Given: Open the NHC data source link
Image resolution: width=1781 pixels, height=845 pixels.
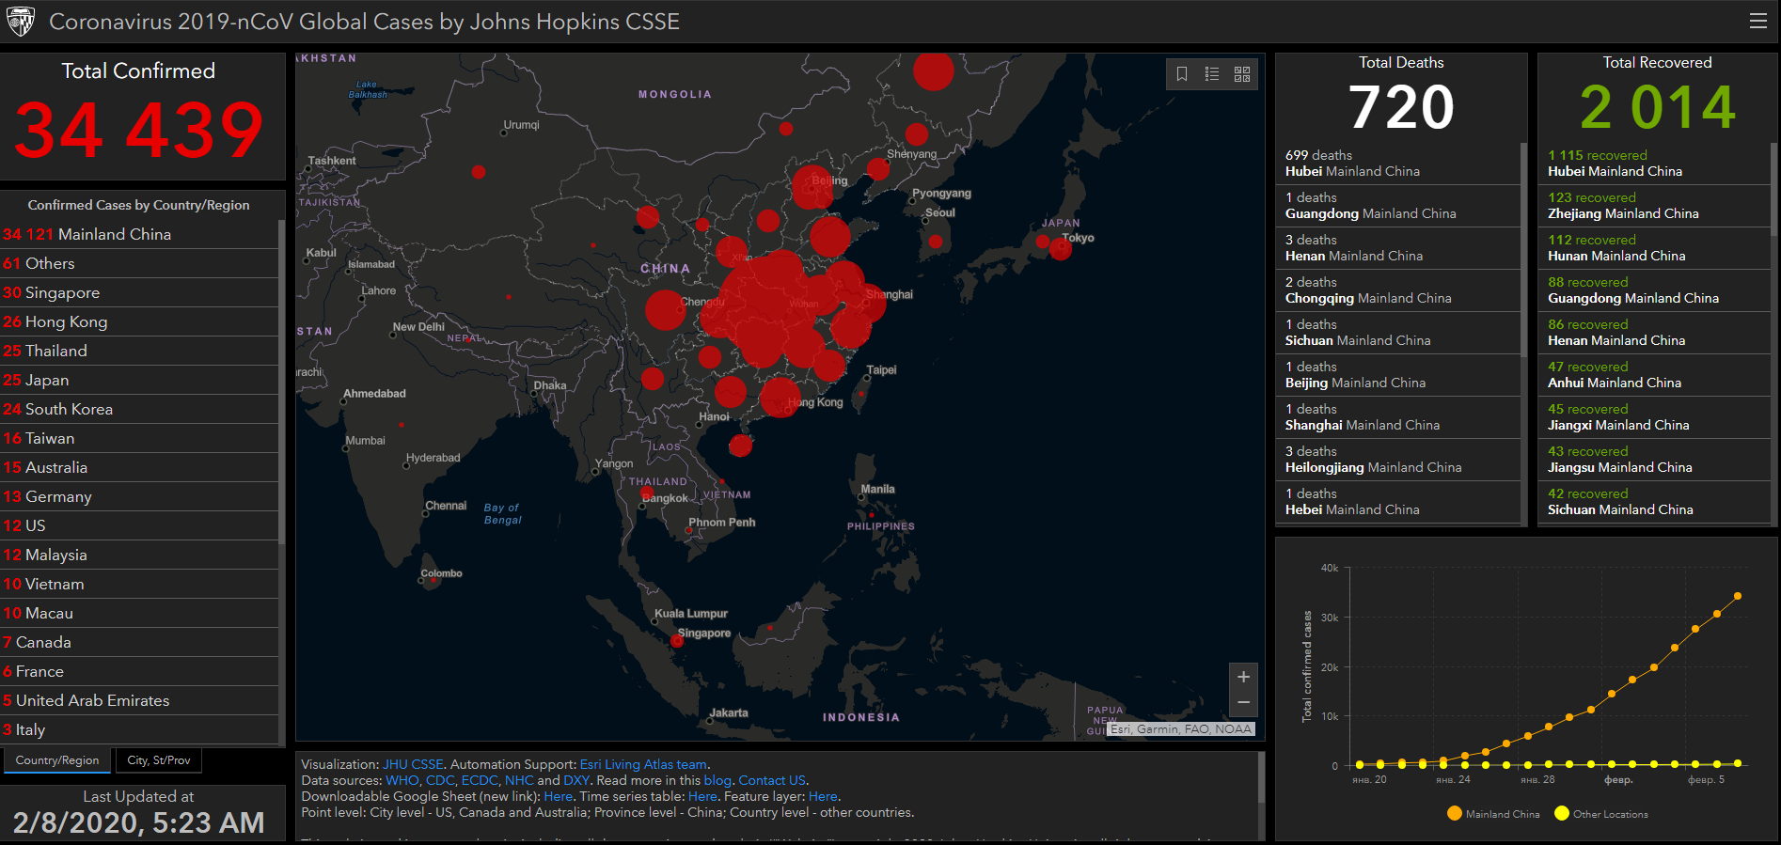Looking at the screenshot, I should point(519,780).
